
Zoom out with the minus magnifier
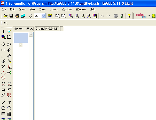(83, 16)
